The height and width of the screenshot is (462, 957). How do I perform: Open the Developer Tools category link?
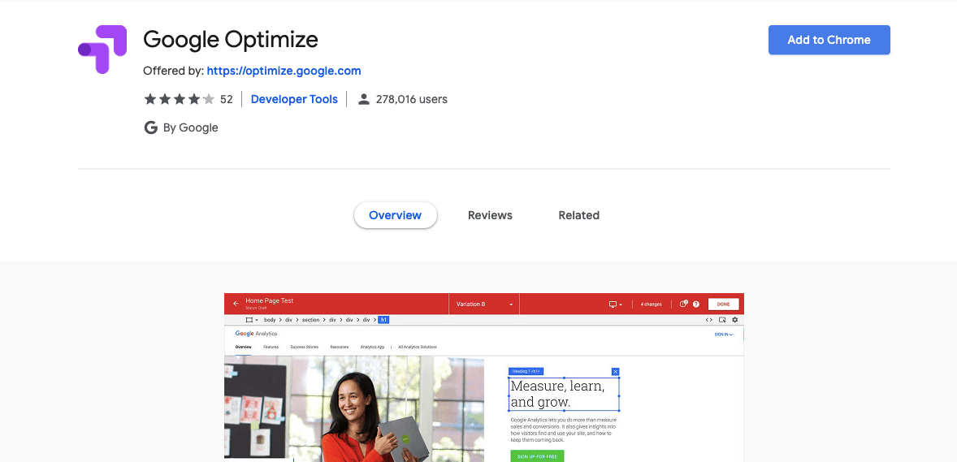pos(294,99)
